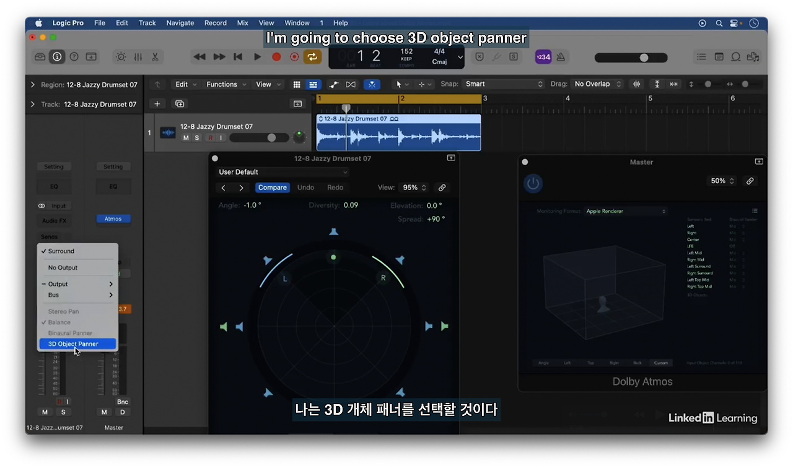Go to previous preset arrow
Image resolution: width=793 pixels, height=468 pixels.
pos(224,188)
